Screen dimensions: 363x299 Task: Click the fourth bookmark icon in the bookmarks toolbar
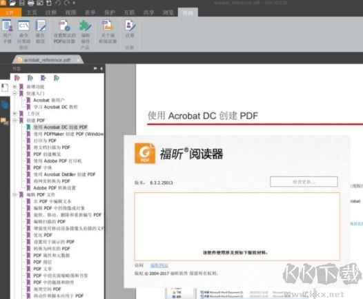57,78
